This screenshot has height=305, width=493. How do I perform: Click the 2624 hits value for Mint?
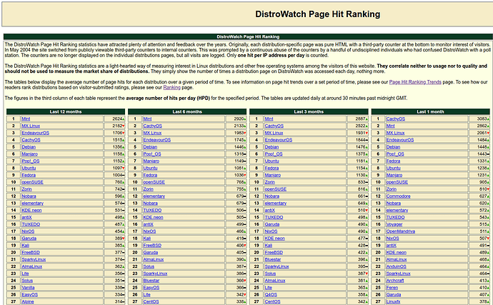point(117,119)
